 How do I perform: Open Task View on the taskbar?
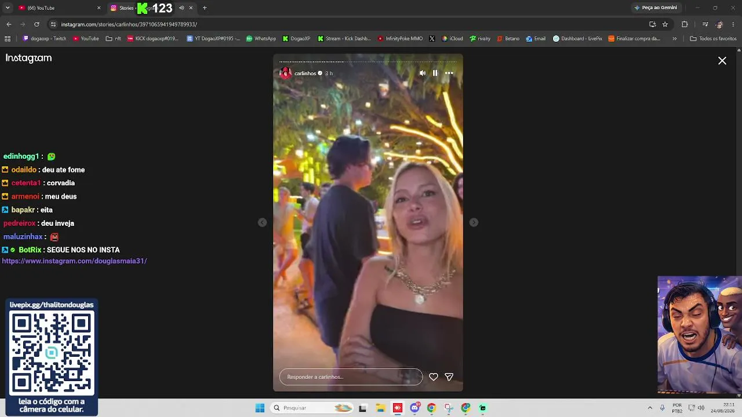click(363, 408)
